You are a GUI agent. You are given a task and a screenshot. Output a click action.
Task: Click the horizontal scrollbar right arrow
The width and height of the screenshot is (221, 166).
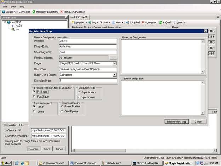click(x=215, y=150)
